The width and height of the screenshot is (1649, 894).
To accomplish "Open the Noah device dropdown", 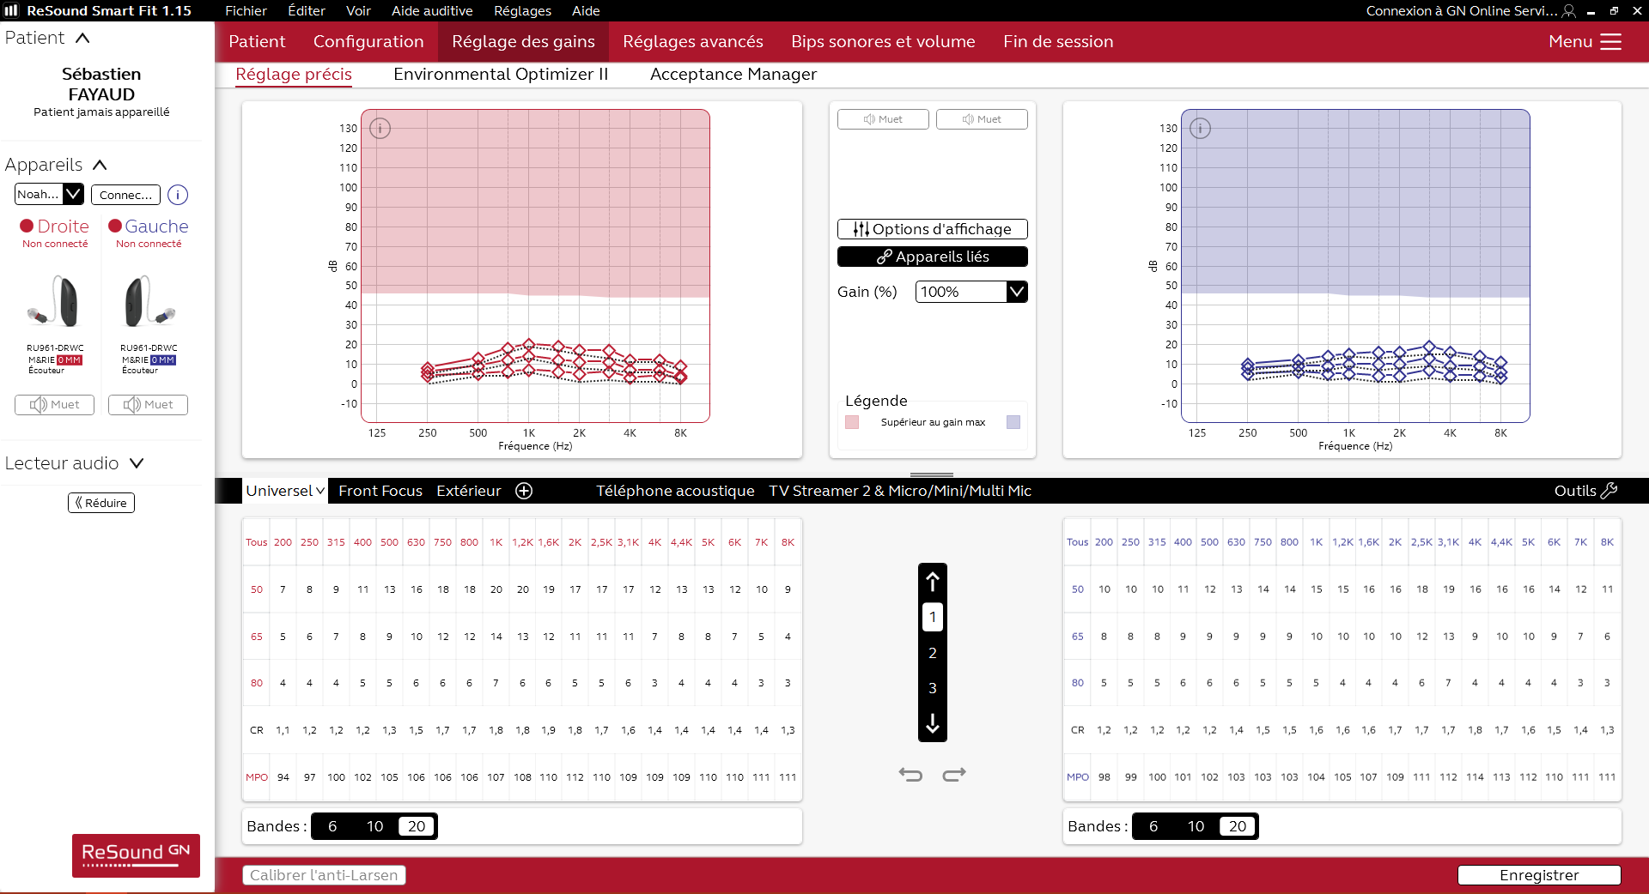I will [49, 195].
